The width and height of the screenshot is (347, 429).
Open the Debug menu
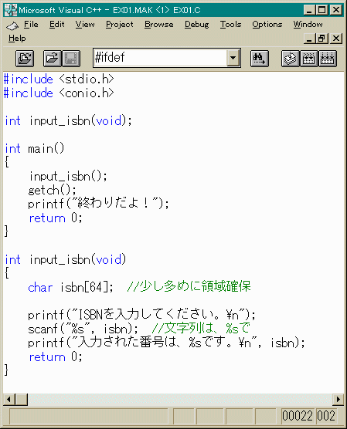[196, 25]
